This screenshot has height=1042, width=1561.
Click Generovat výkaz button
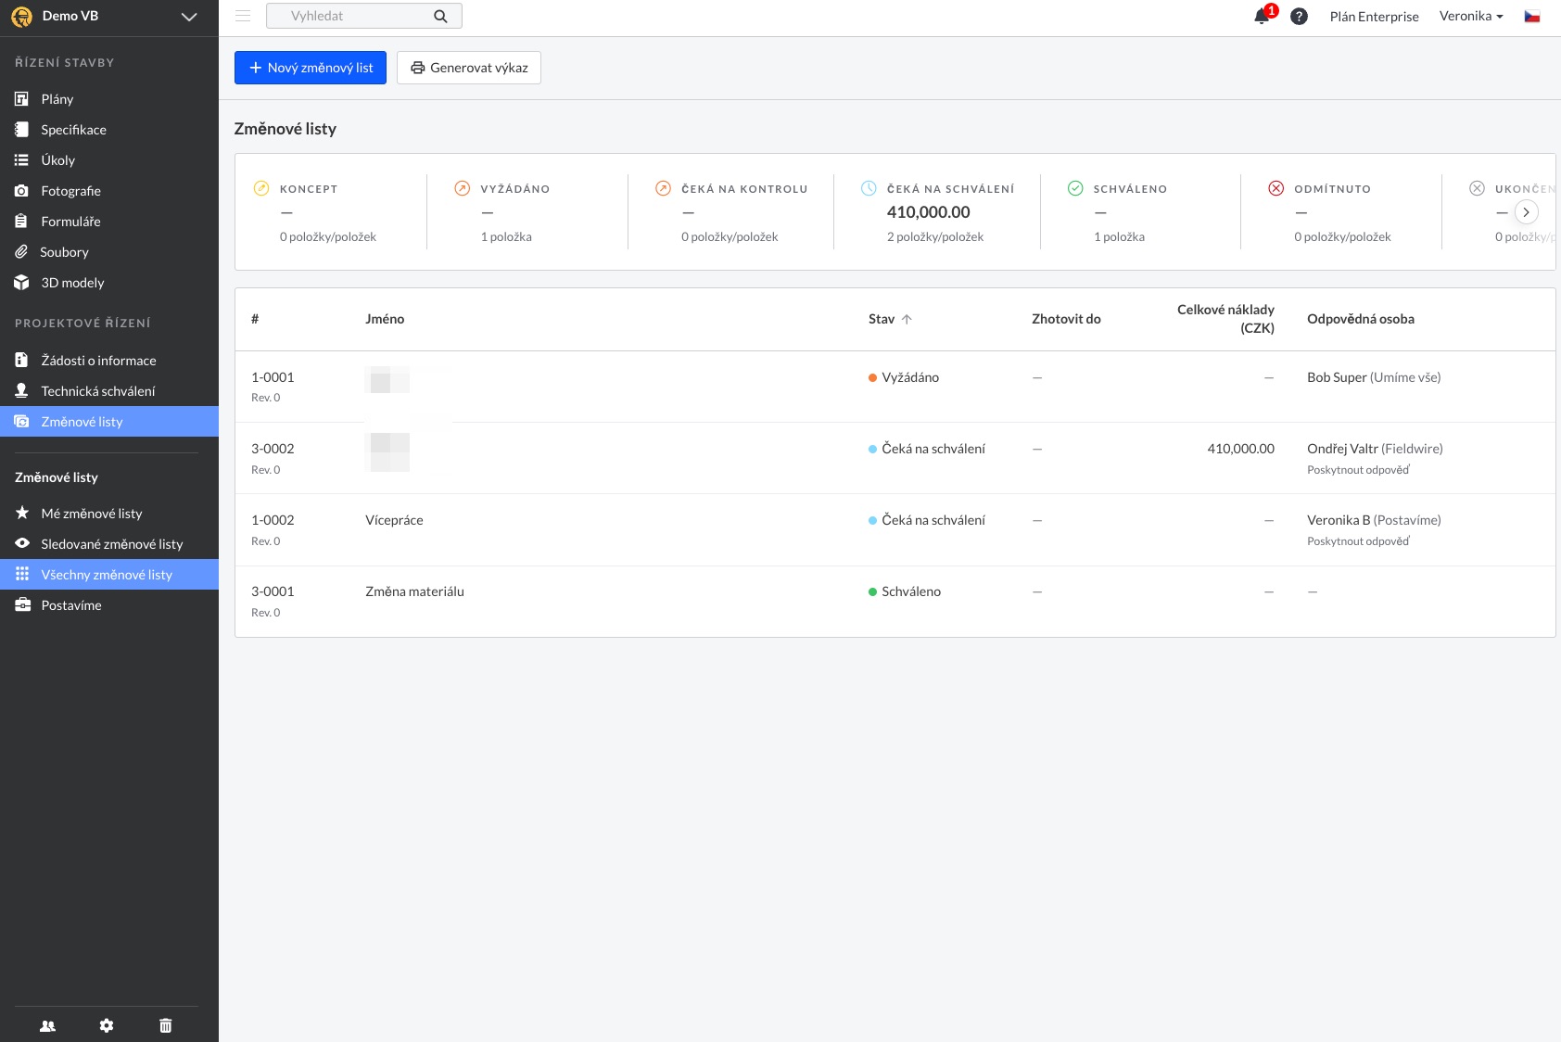[x=469, y=68]
